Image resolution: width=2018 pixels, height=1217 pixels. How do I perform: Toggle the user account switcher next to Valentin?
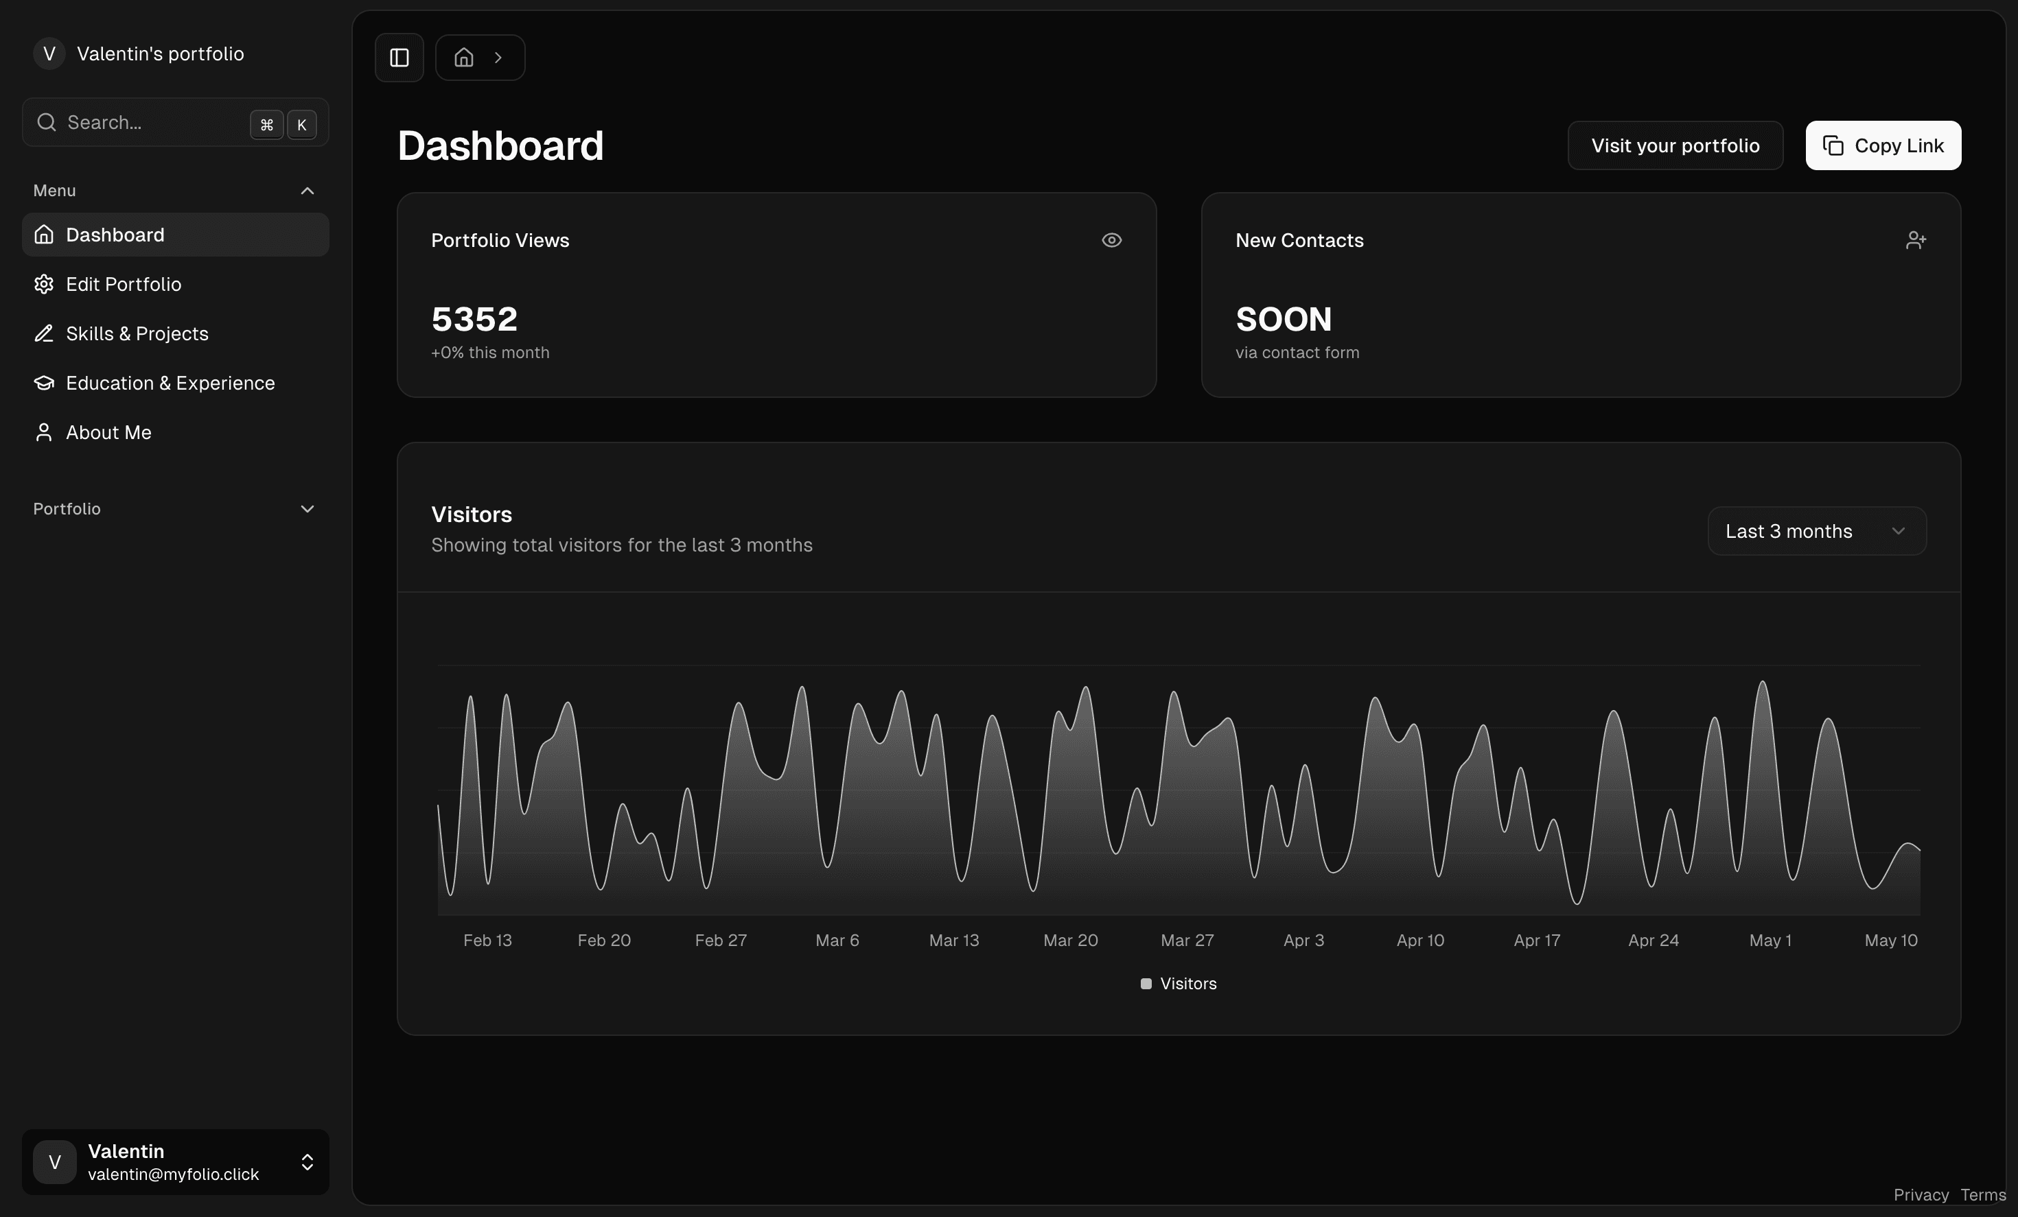pos(308,1162)
